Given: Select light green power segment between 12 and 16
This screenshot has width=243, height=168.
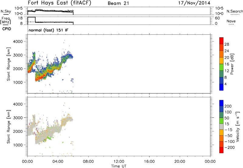Looking at the screenshot, I should coord(221,67).
